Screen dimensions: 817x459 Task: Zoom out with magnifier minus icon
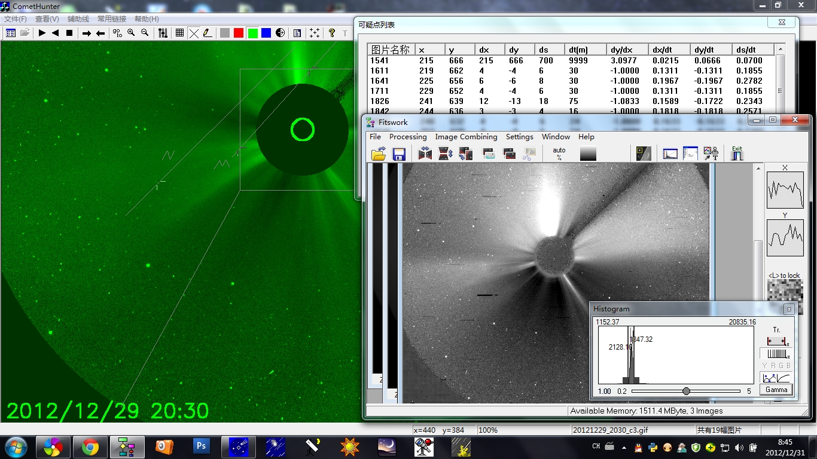(x=145, y=33)
